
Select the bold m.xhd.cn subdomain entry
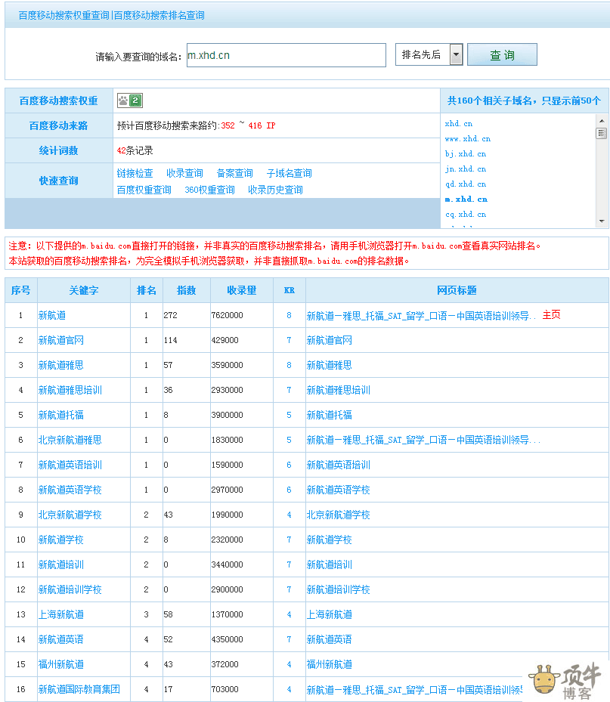466,199
